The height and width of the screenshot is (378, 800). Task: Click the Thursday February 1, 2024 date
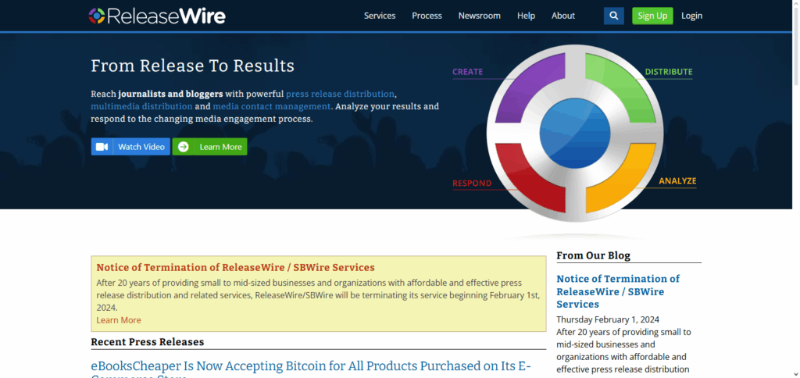tap(608, 320)
